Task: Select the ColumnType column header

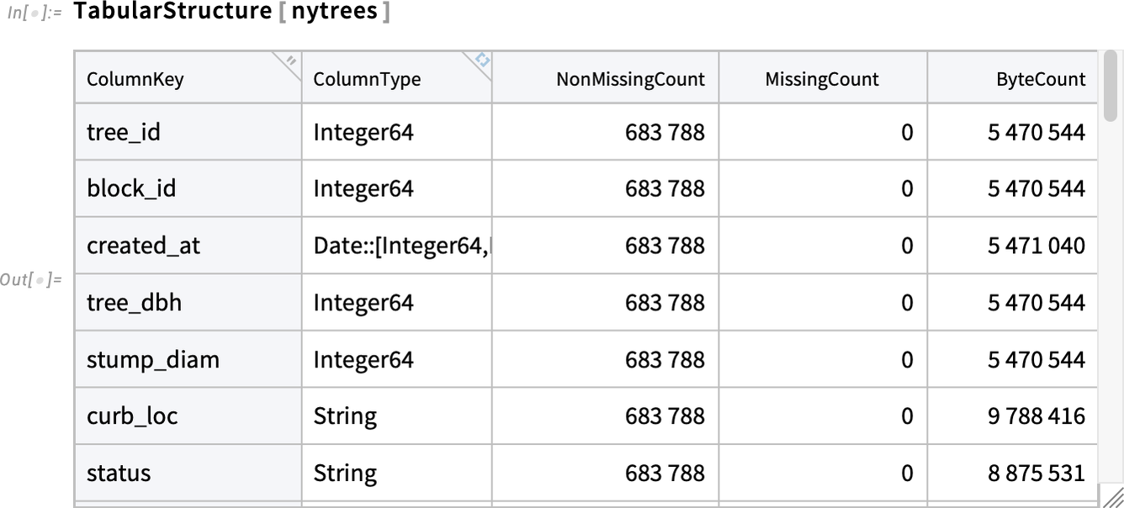Action: [x=397, y=78]
